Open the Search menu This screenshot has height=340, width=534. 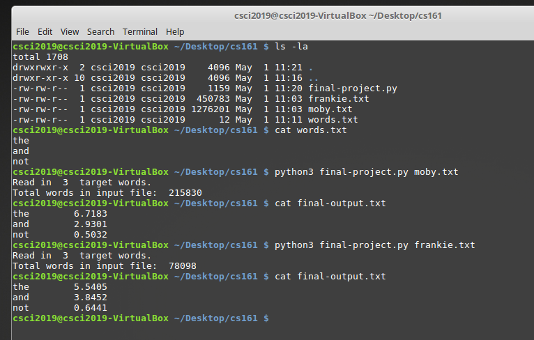(x=101, y=31)
